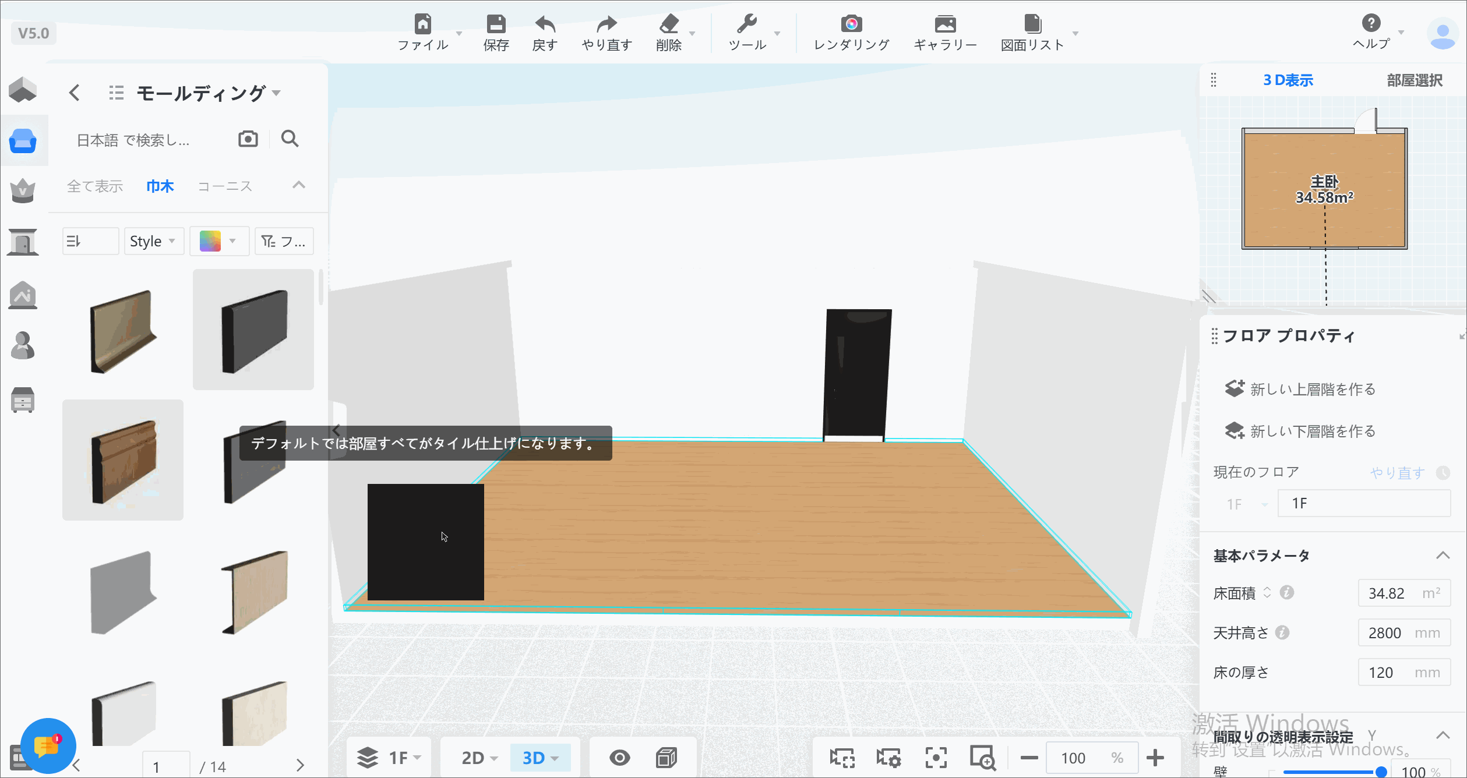Toggle the 3D cube display mode icon
The width and height of the screenshot is (1467, 778).
(x=666, y=758)
